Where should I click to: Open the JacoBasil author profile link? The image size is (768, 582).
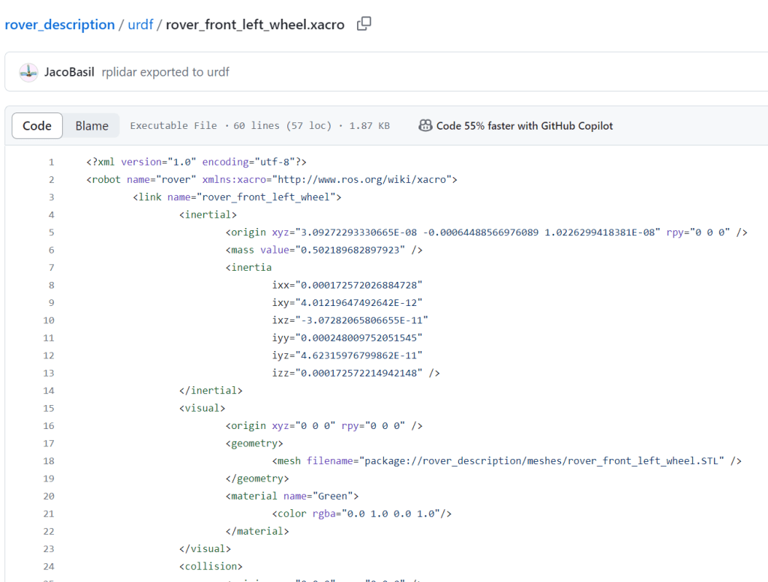pos(70,72)
